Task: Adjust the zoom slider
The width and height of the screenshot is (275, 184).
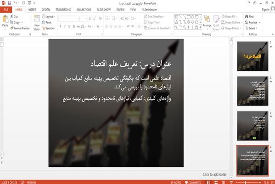Action: (245, 183)
